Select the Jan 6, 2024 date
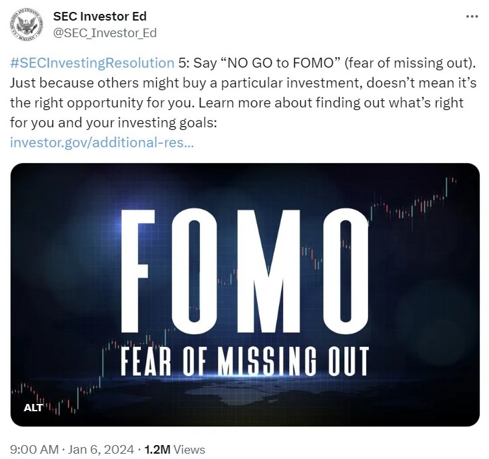 coord(101,449)
